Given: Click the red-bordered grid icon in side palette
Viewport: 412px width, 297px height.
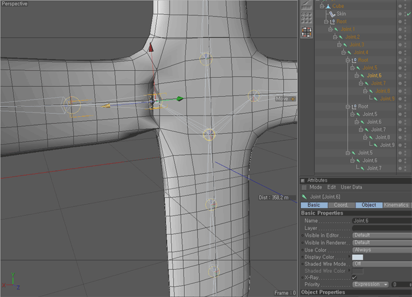Looking at the screenshot, I should 306,32.
